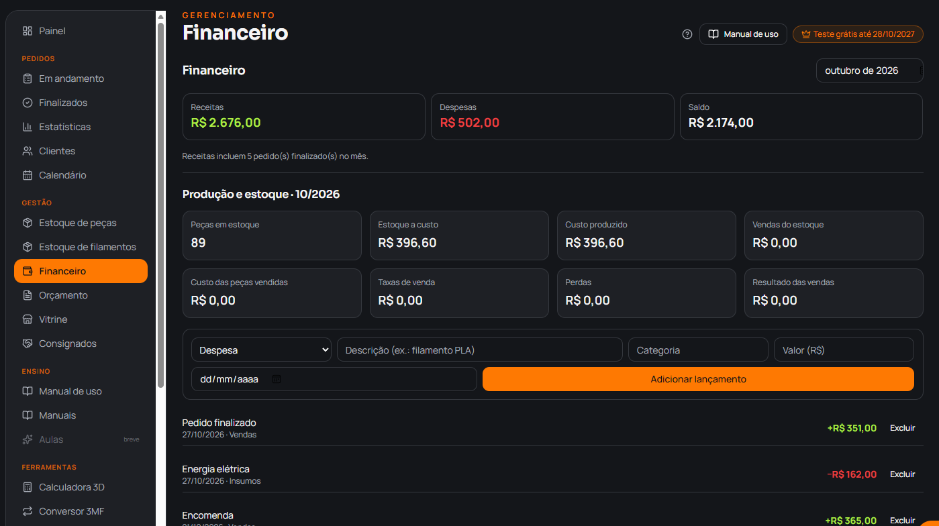Click the Estatísticas bar chart icon

pos(28,127)
